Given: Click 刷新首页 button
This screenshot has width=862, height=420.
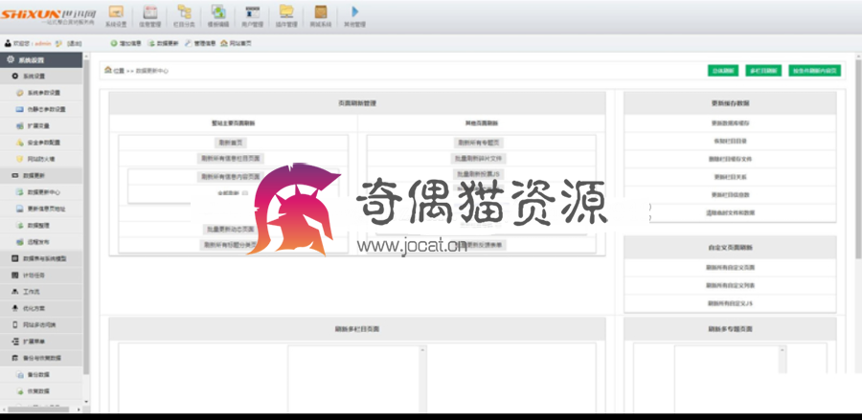Looking at the screenshot, I should pyautogui.click(x=230, y=143).
